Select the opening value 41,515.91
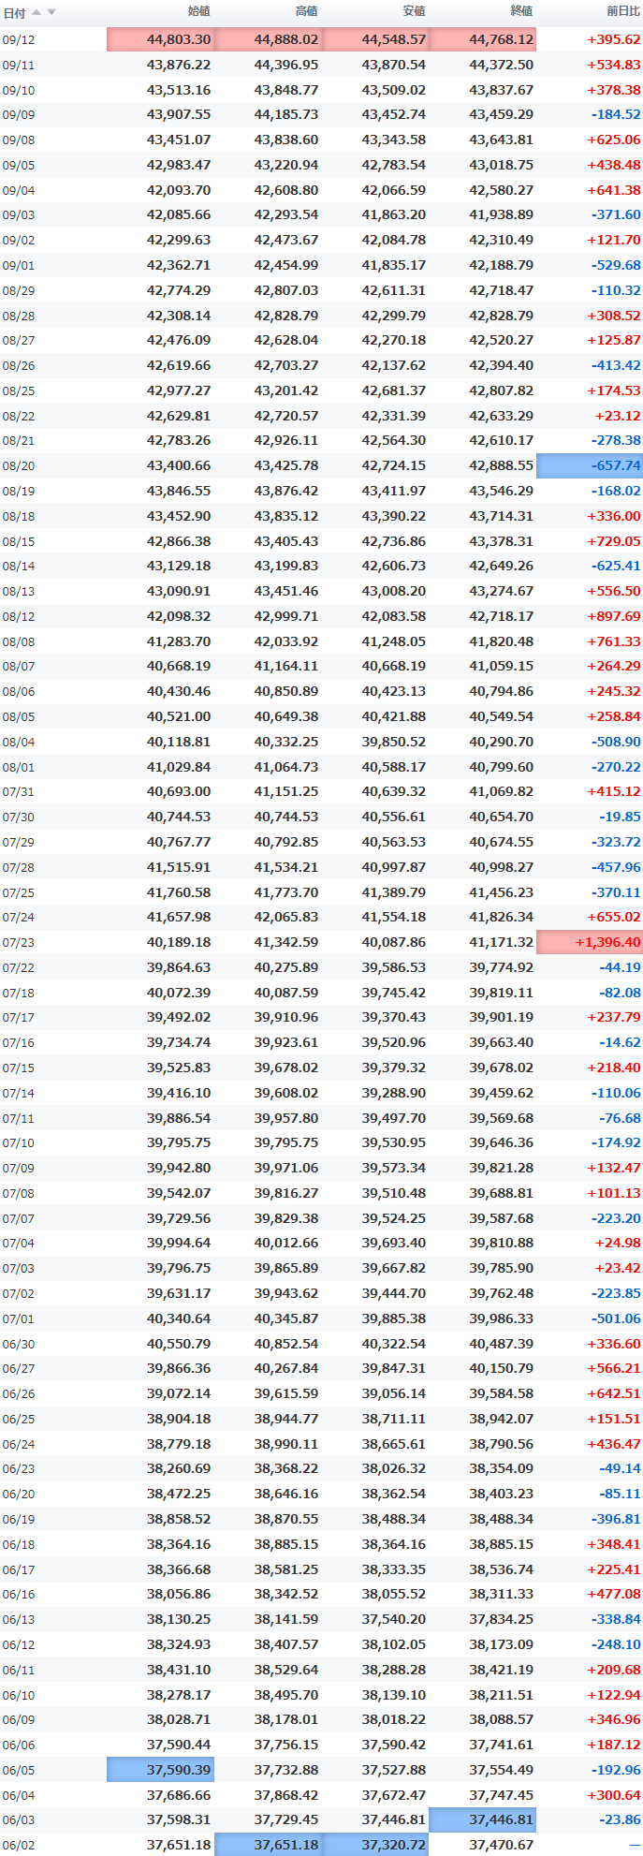This screenshot has height=1856, width=643. click(179, 867)
